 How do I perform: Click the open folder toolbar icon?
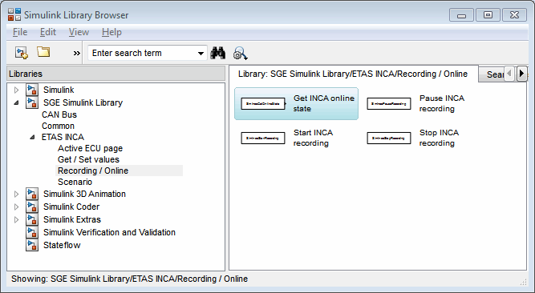tap(43, 52)
